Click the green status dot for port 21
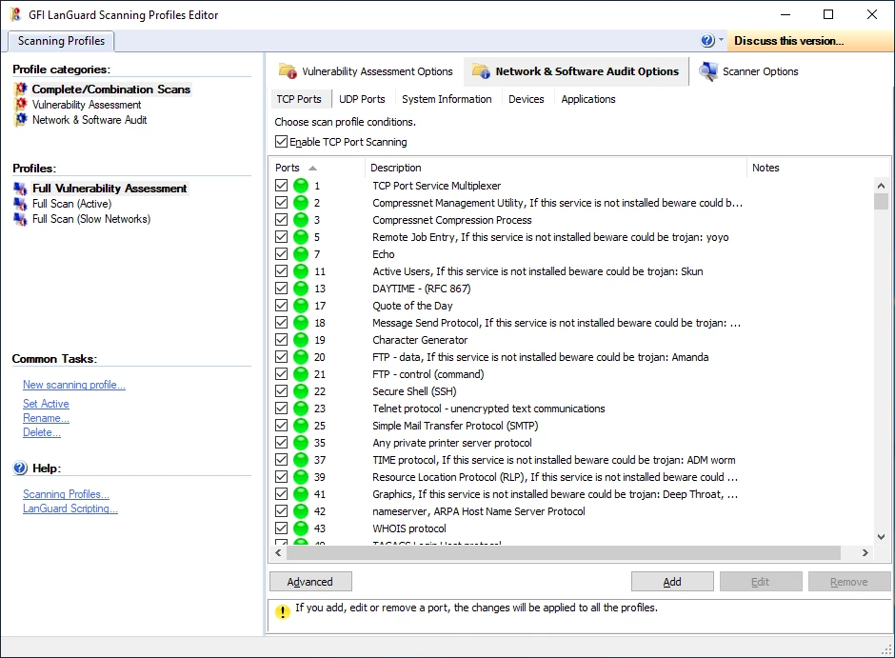Screen dimensions: 895x658 [x=302, y=374]
